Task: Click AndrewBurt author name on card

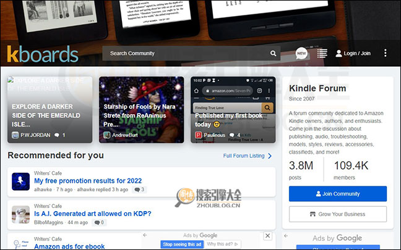Action: (125, 135)
